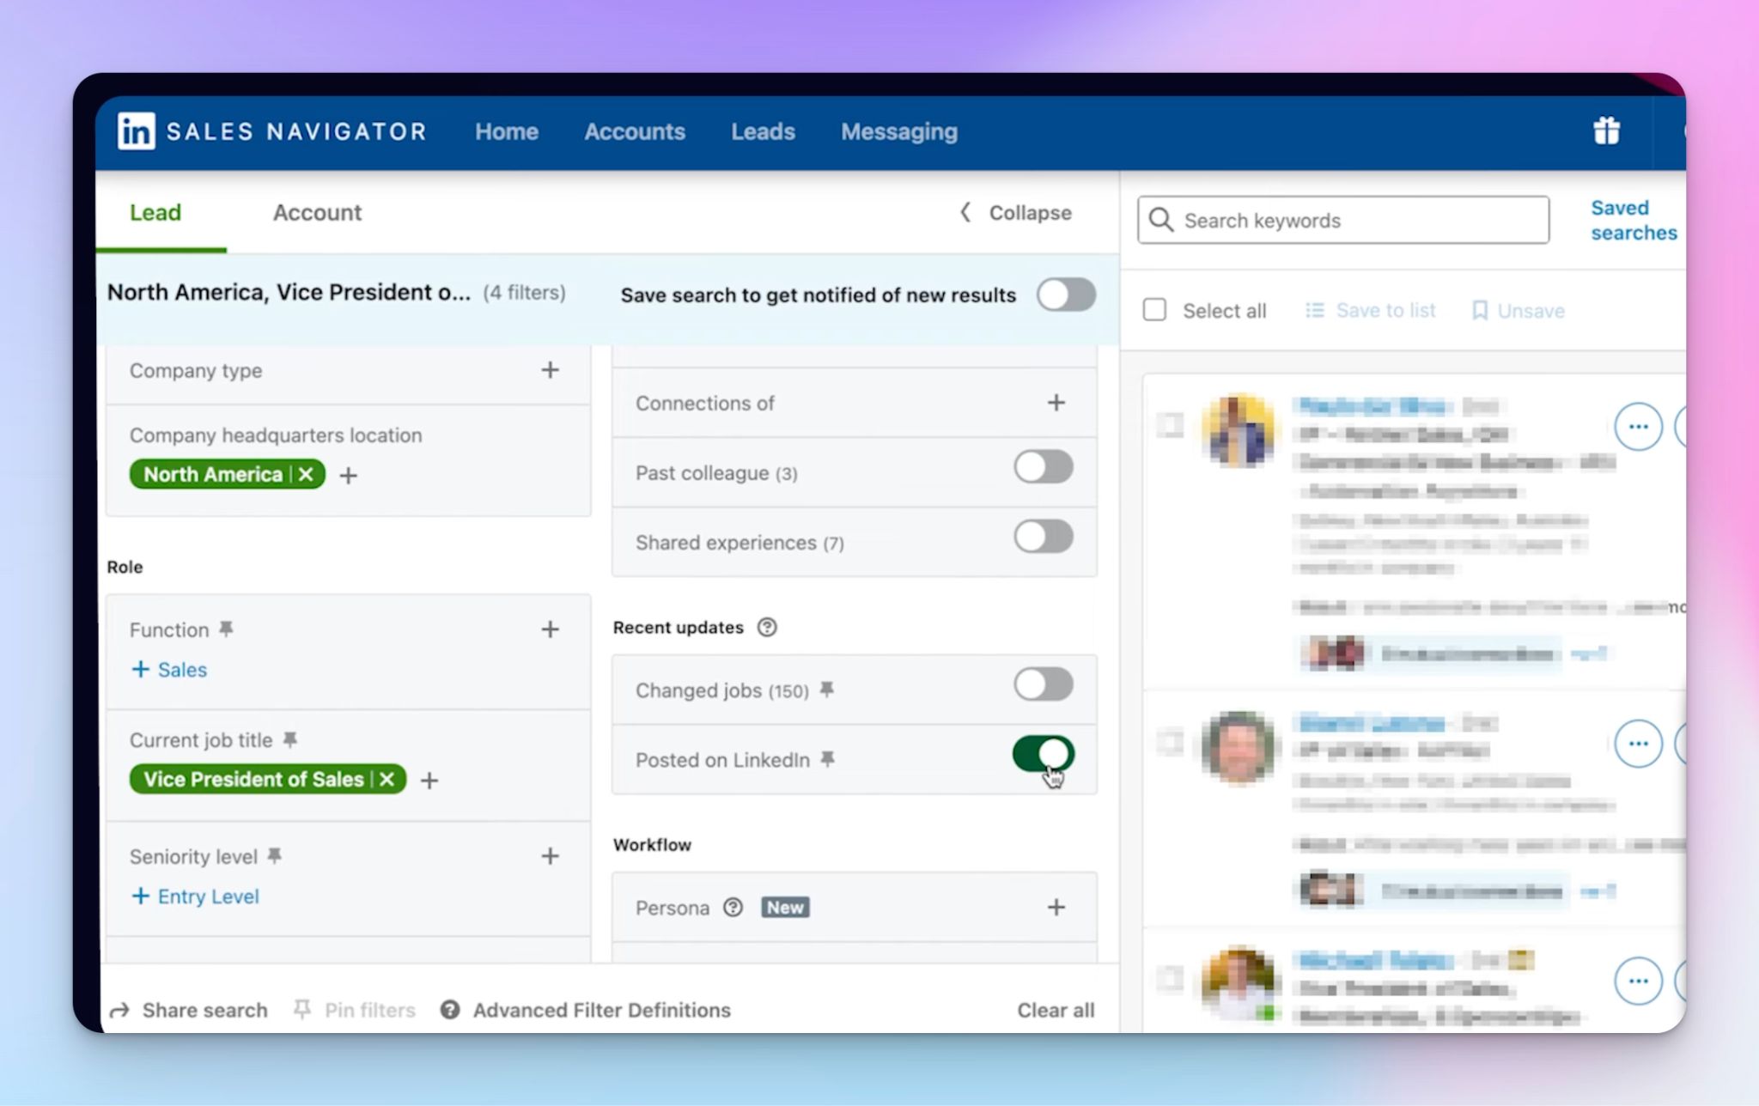Click the Advanced Filter Definitions question icon
Image resolution: width=1759 pixels, height=1106 pixels.
(x=450, y=1010)
